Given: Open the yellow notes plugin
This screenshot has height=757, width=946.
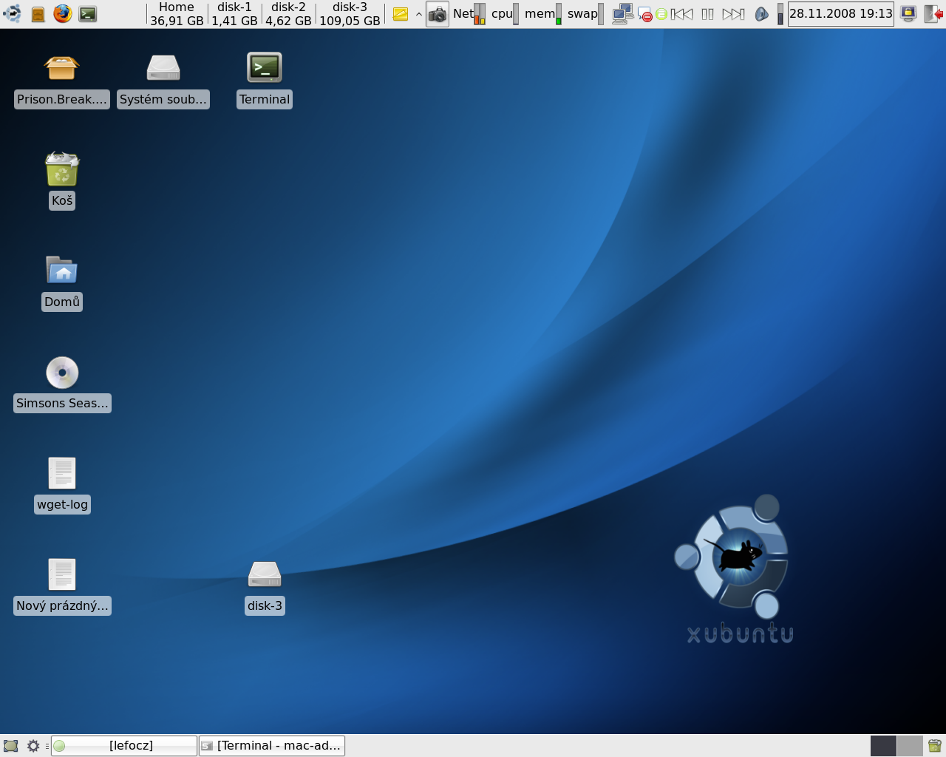Looking at the screenshot, I should (x=400, y=13).
